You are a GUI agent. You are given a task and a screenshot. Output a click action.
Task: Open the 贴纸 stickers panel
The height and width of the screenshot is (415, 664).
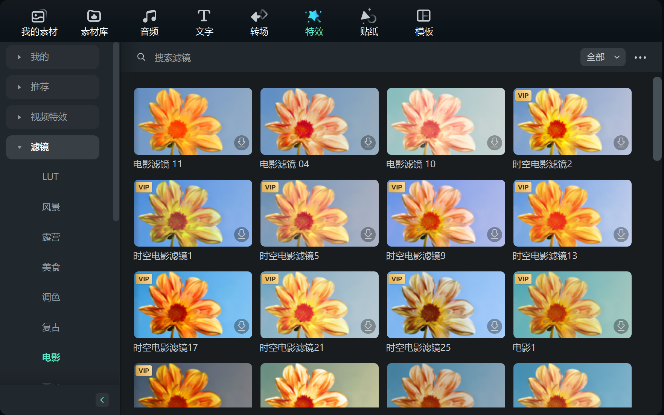coord(369,23)
